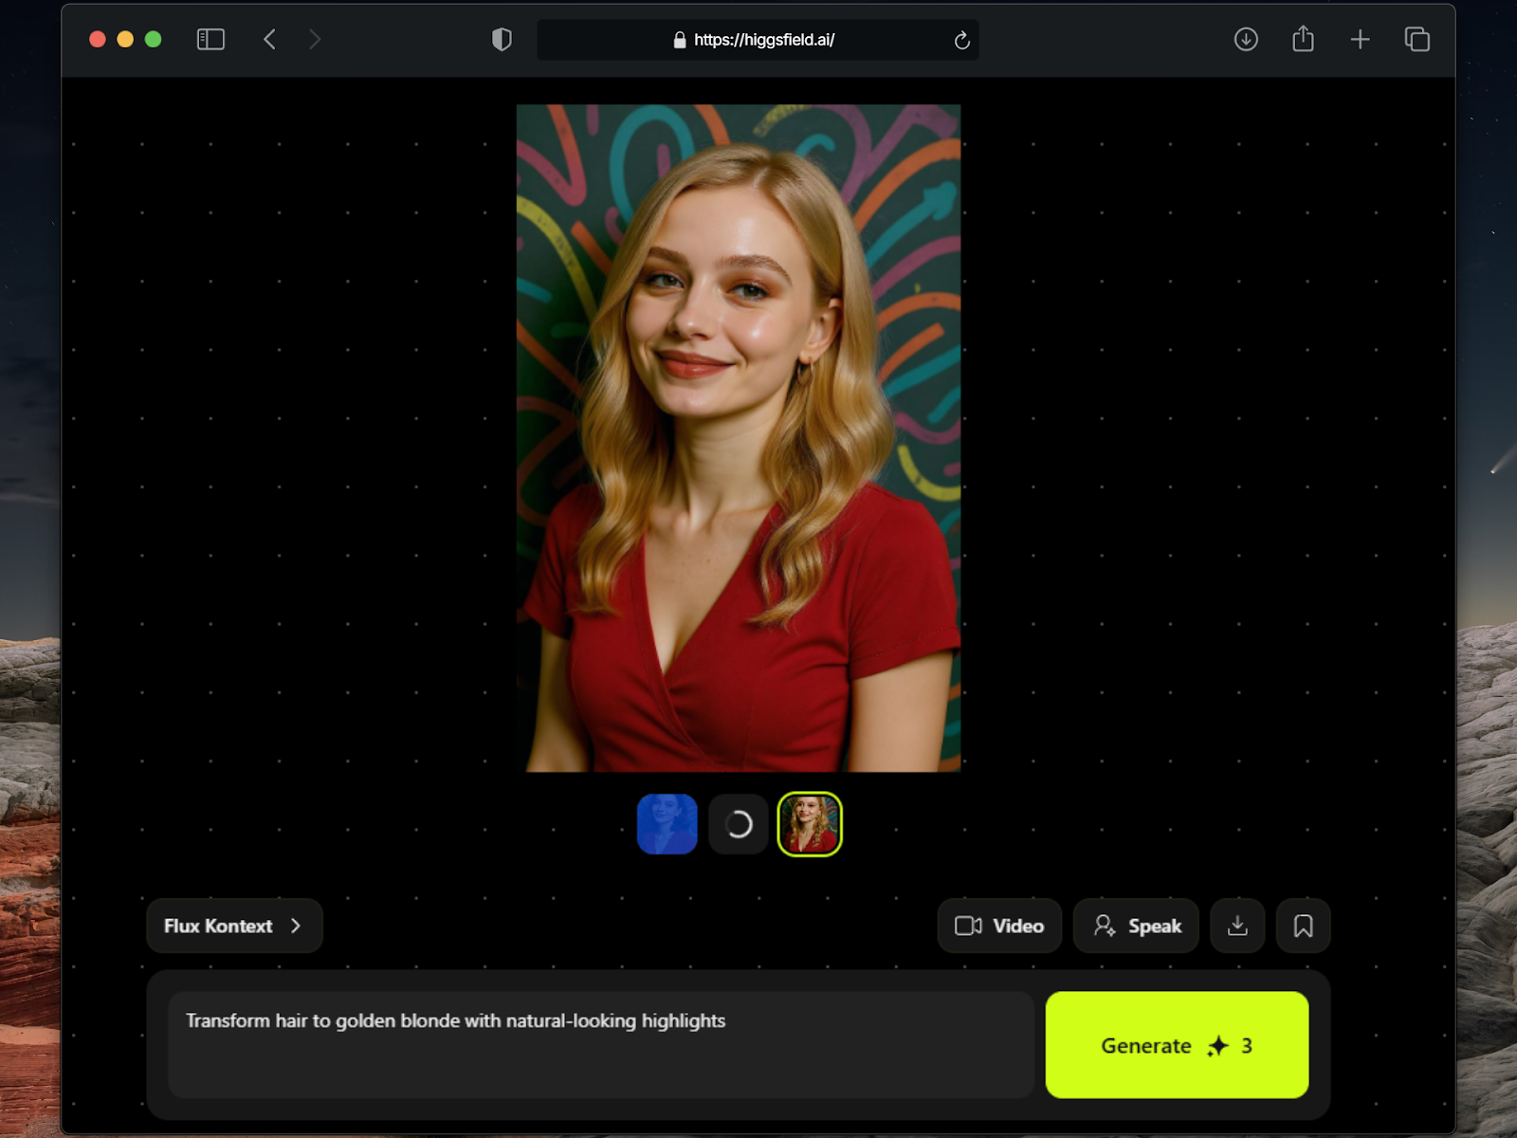Expand the Flux Kontext model selector
Viewport: 1517px width, 1138px height.
(x=234, y=926)
